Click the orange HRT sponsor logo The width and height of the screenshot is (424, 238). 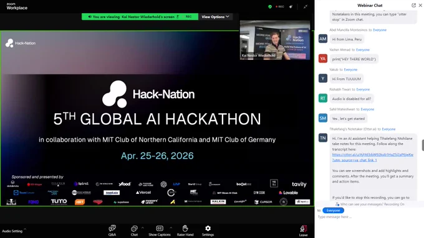click(x=80, y=202)
